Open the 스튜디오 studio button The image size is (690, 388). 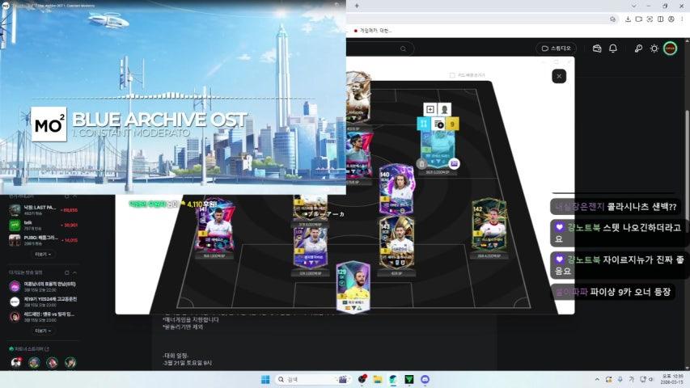click(x=556, y=48)
